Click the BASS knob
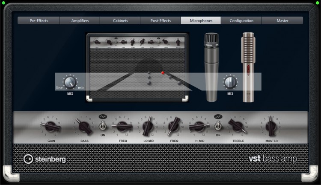This screenshot has height=185, width=321. 84,127
